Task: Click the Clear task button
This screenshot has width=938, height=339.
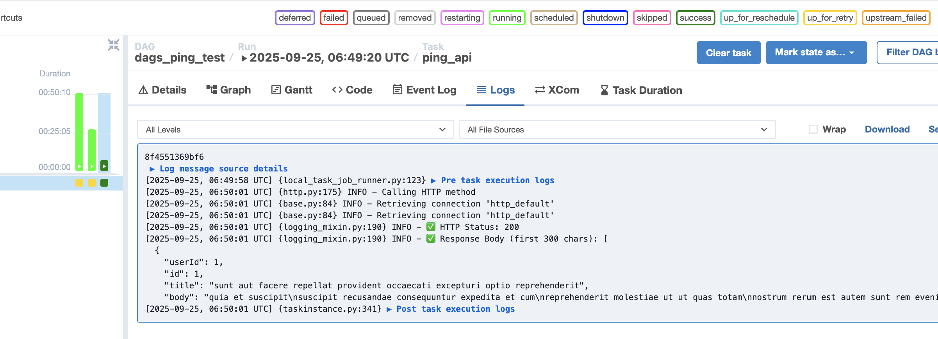Action: point(729,53)
